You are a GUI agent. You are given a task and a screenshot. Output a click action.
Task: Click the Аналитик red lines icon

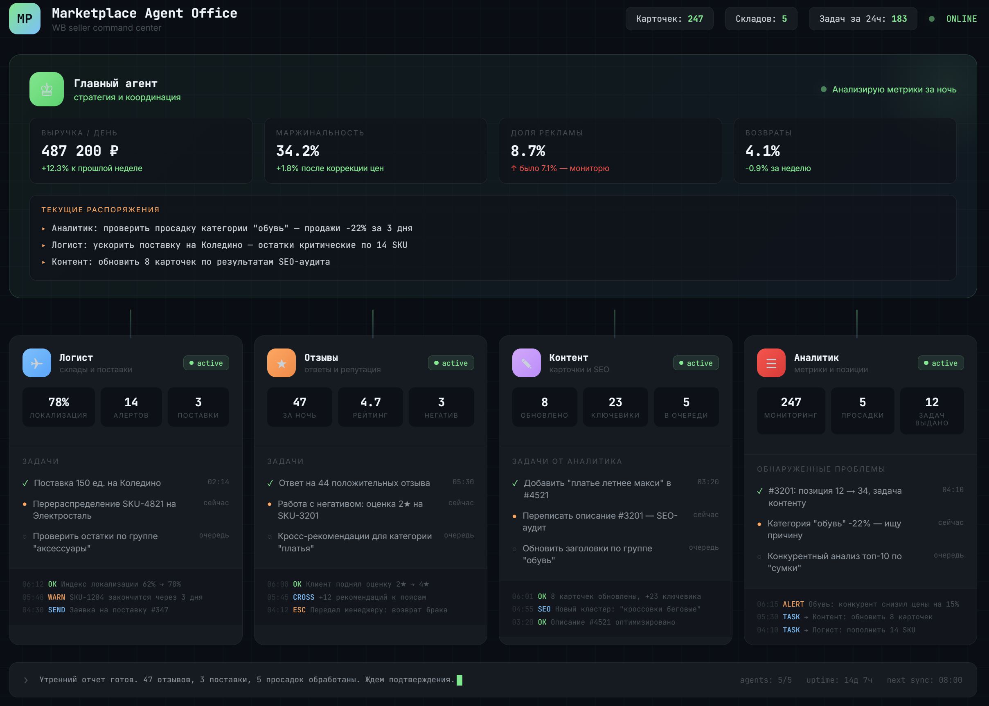click(x=771, y=363)
